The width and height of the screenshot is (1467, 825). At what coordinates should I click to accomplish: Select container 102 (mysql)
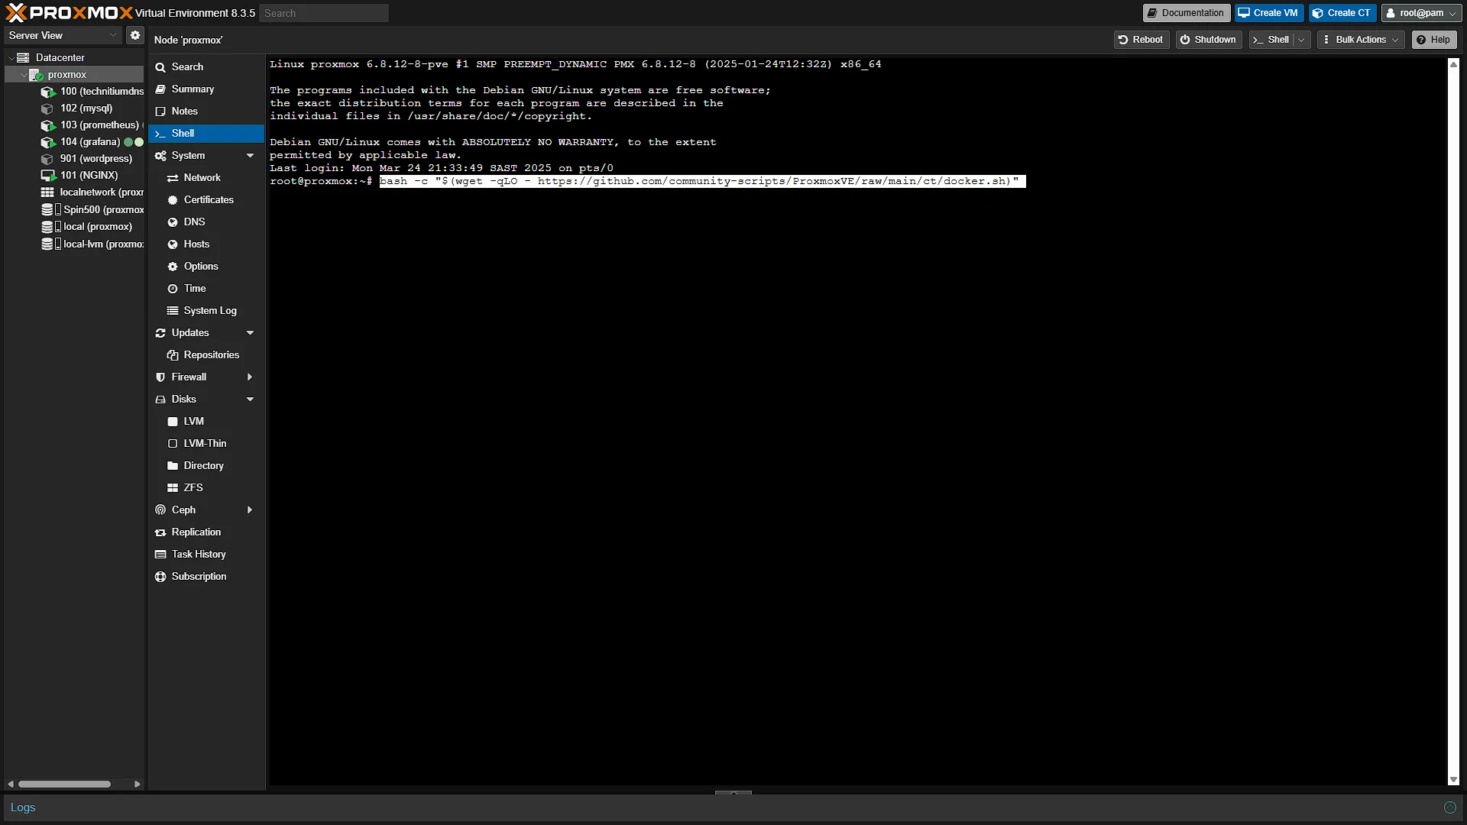pos(76,108)
